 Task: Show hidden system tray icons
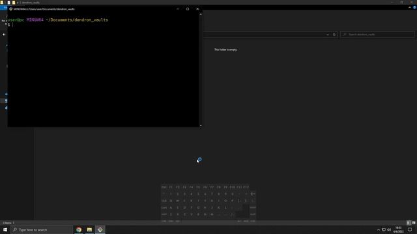[x=379, y=229]
